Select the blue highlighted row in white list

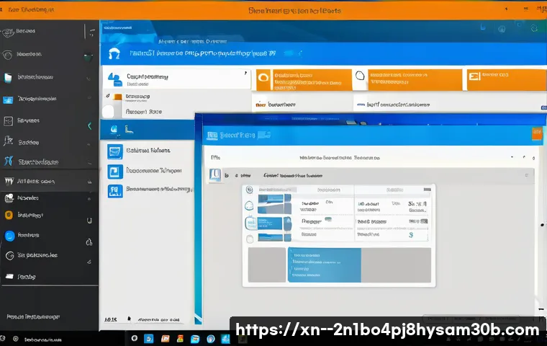pos(148,130)
